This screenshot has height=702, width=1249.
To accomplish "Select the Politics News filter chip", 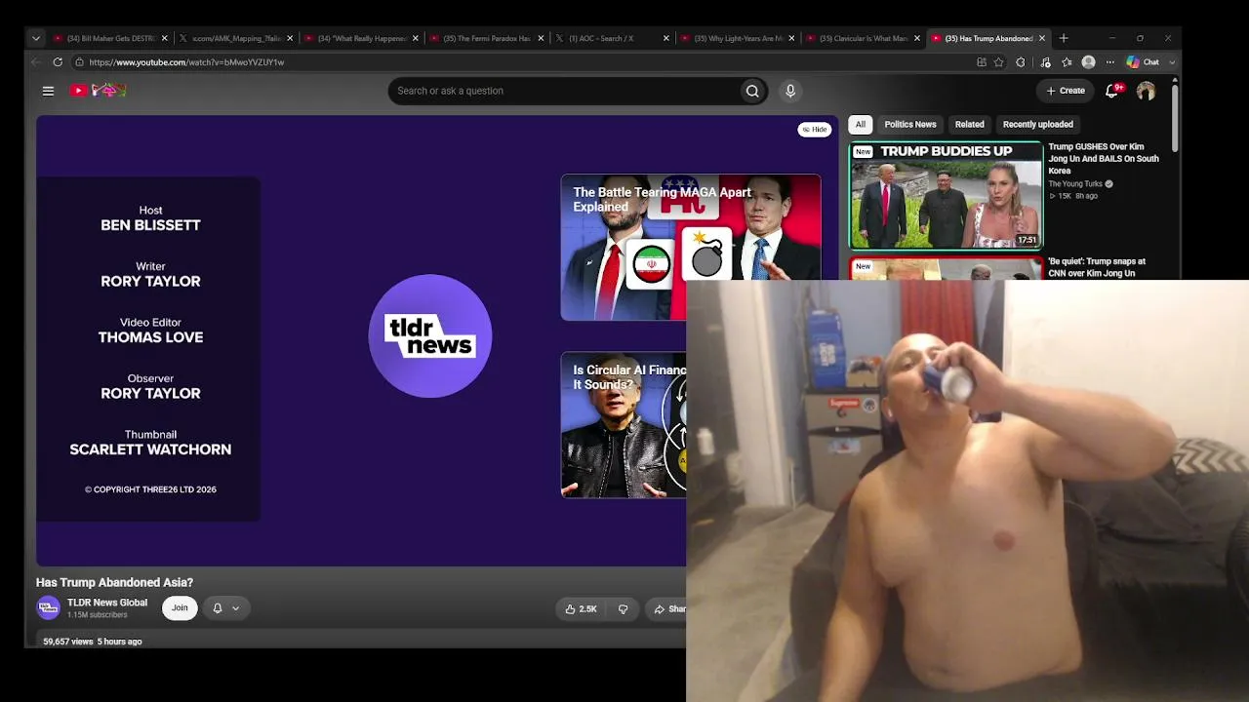I will pyautogui.click(x=910, y=125).
